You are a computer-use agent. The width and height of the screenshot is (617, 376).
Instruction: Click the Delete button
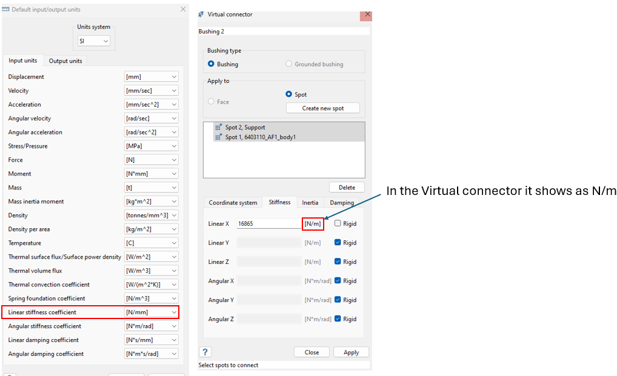coord(347,188)
